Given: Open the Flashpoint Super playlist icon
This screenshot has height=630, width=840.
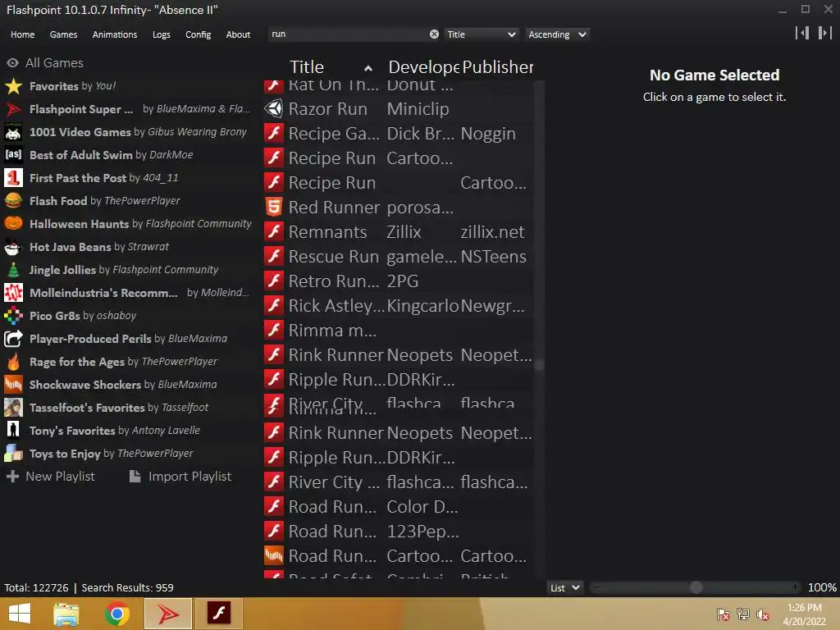Looking at the screenshot, I should (x=13, y=109).
